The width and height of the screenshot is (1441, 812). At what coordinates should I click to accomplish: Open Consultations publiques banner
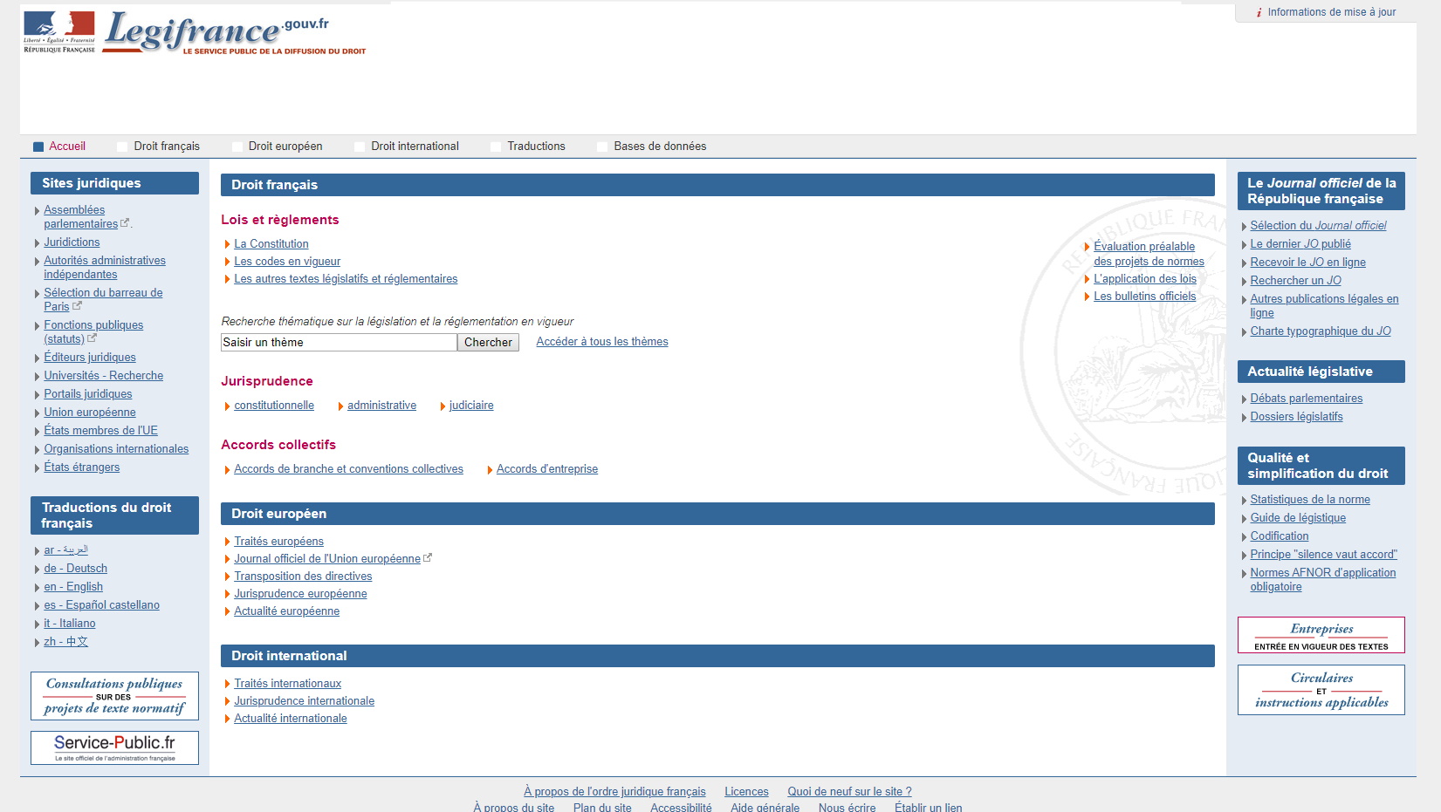(114, 696)
